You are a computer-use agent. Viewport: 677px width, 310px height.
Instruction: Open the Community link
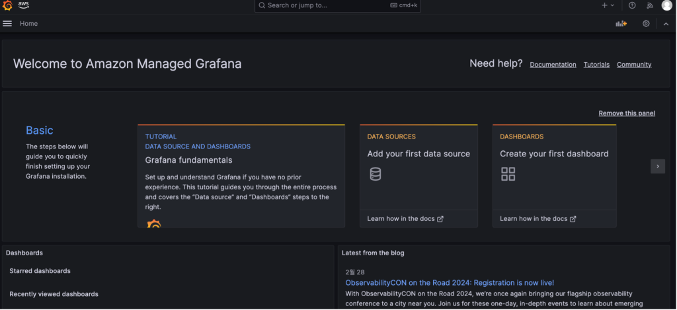click(x=634, y=65)
